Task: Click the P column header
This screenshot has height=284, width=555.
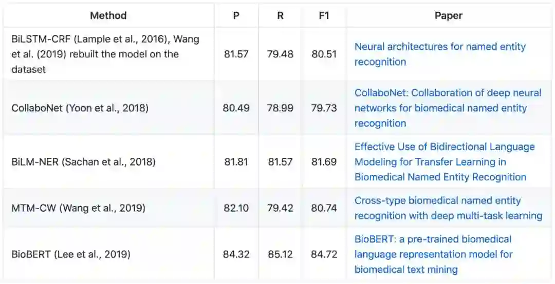Action: tap(236, 15)
